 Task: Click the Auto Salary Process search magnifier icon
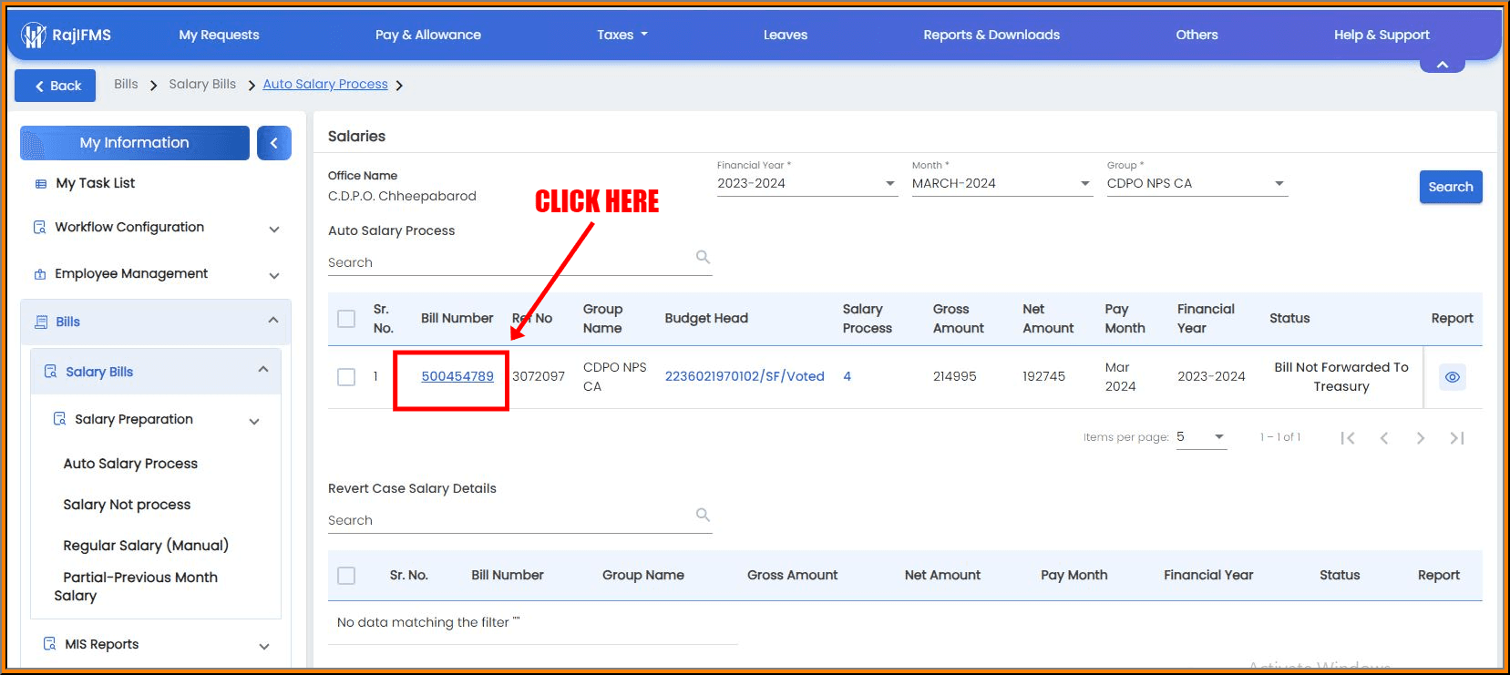click(703, 257)
